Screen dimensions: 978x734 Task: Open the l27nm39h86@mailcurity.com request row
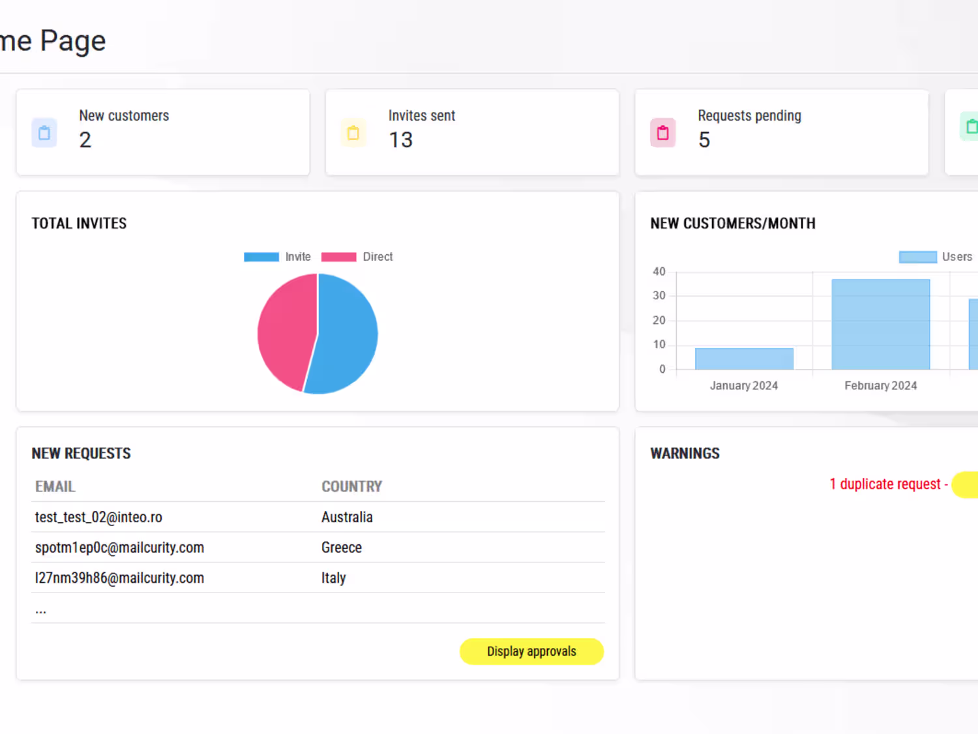point(318,578)
